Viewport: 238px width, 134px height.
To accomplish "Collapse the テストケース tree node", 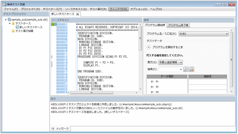I will (x=10, y=23).
